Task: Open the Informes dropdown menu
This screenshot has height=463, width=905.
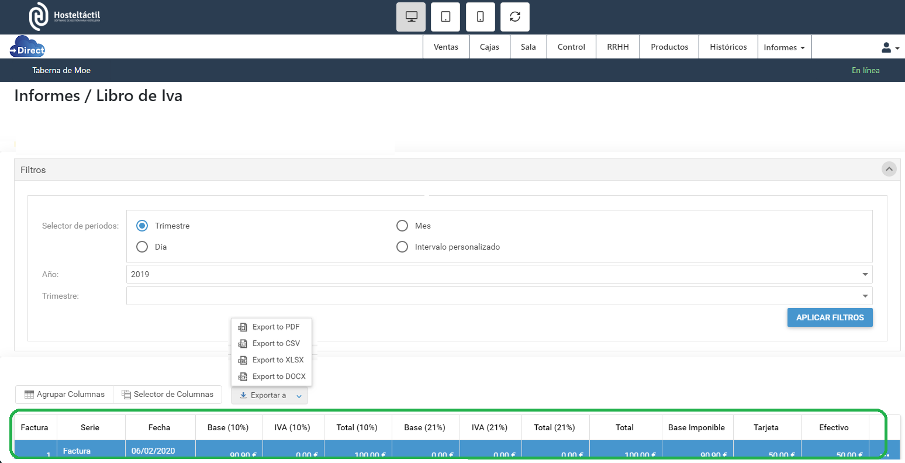Action: [784, 47]
